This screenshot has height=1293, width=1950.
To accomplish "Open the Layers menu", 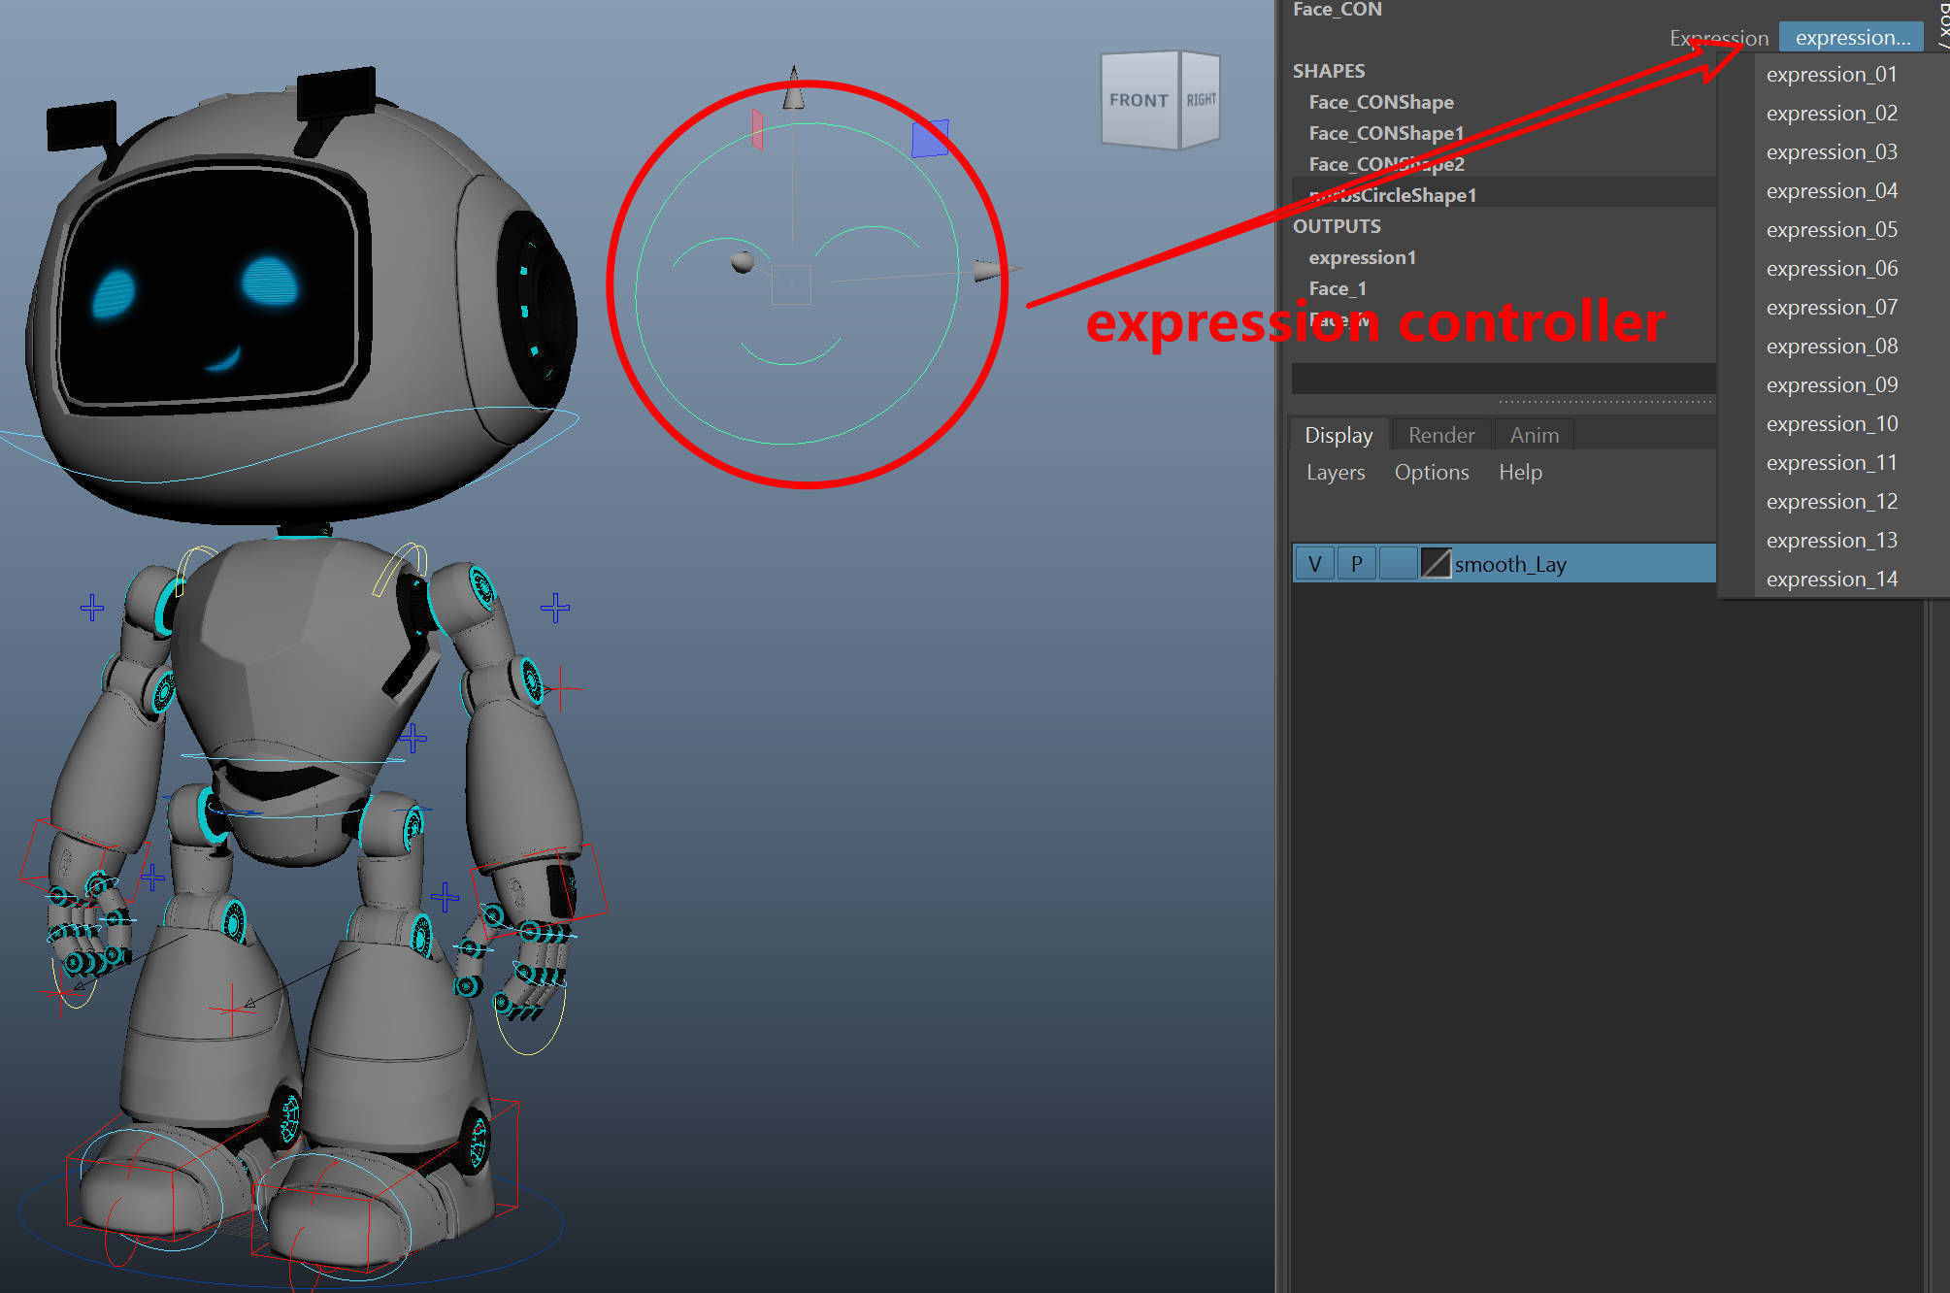I will (1336, 473).
